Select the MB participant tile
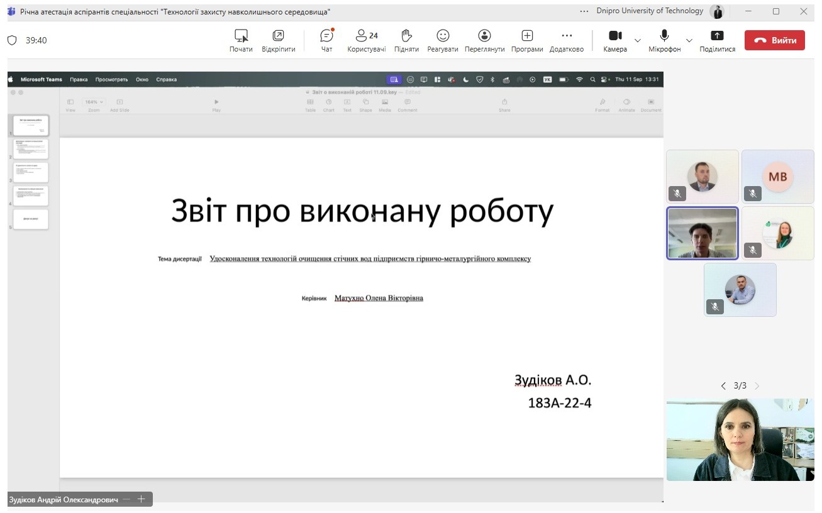 [777, 177]
